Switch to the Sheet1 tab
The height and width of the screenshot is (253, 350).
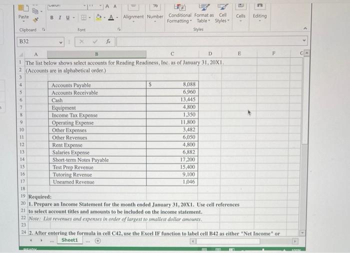(69, 240)
